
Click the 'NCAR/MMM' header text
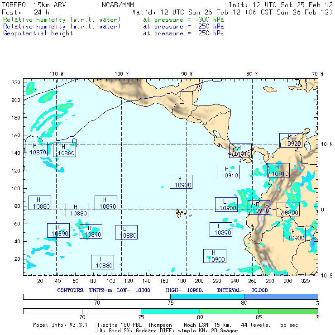tap(118, 5)
